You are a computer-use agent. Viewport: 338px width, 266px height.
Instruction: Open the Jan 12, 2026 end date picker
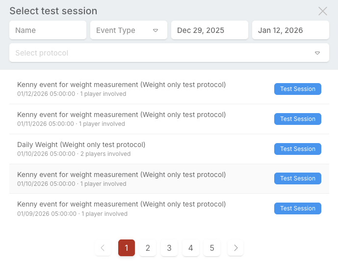point(290,30)
